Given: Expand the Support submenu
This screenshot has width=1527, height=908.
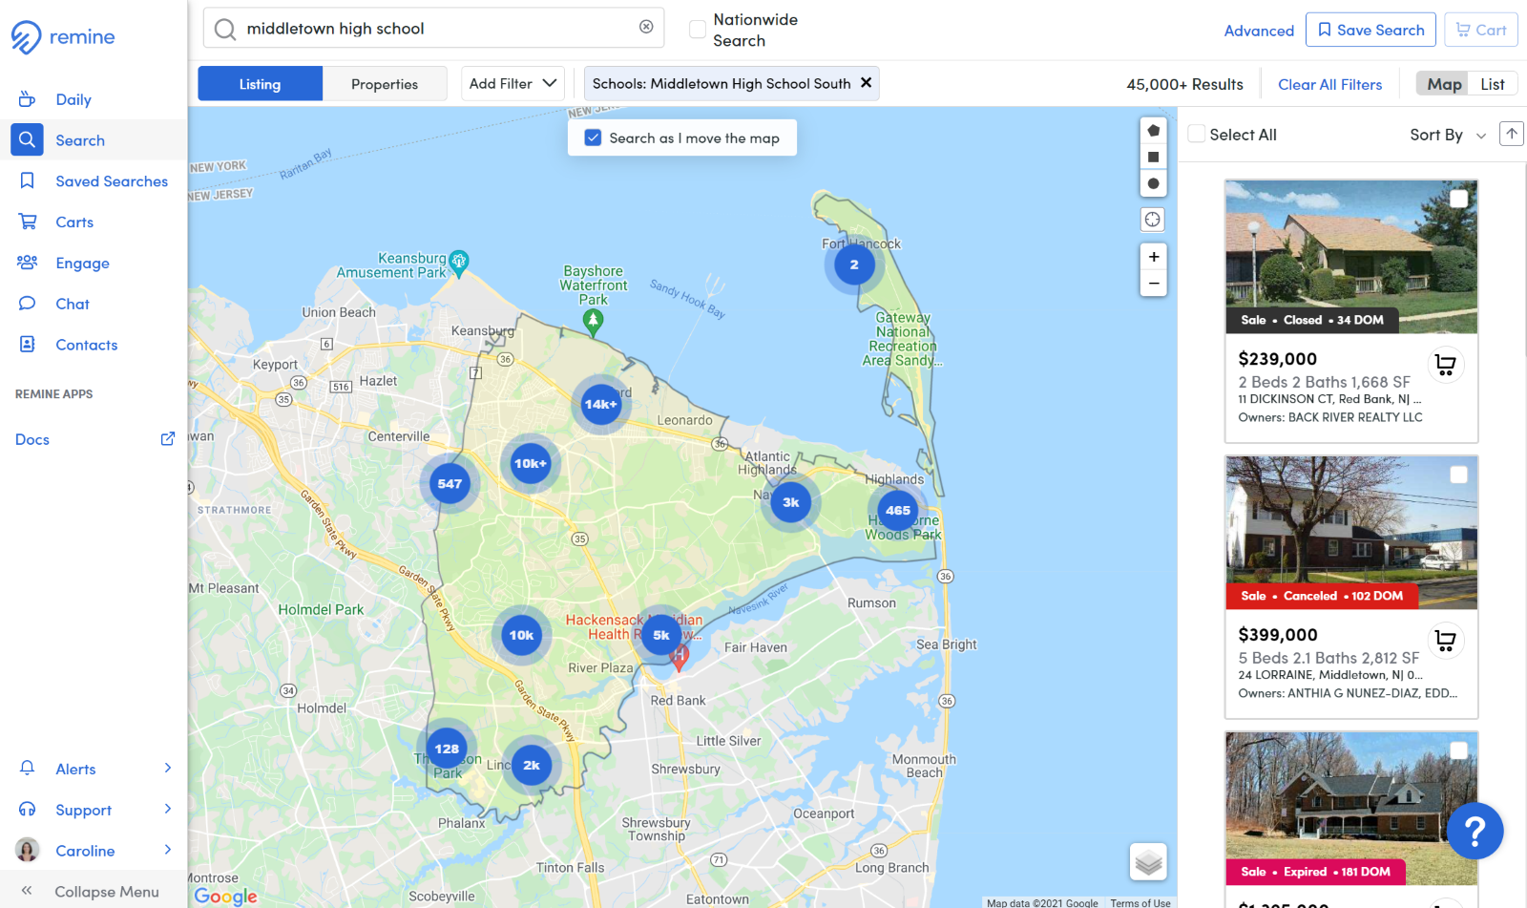Looking at the screenshot, I should pos(167,809).
